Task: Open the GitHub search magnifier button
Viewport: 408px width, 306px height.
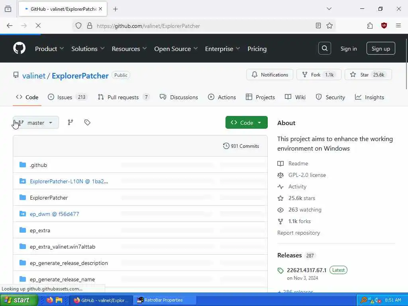Action: [324, 48]
